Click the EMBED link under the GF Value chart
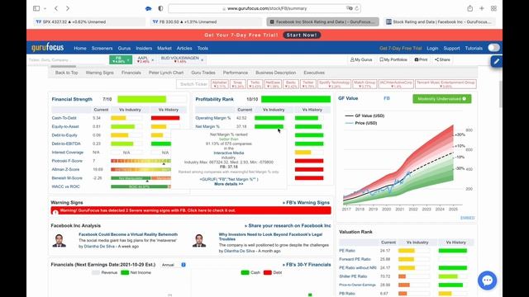 click(467, 218)
